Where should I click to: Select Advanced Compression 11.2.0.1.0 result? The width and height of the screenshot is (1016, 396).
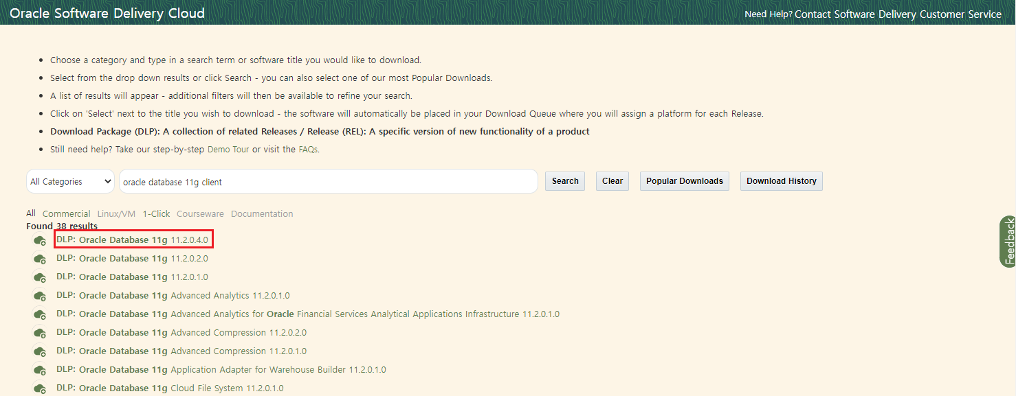click(x=181, y=351)
